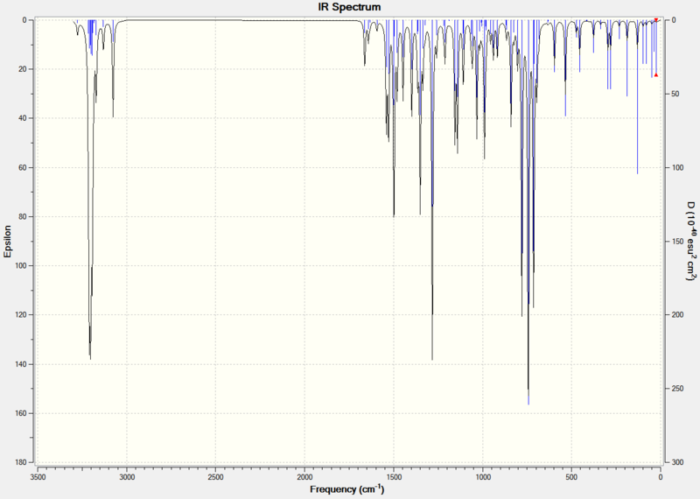
Task: Click tip of strong peak near 3200 cm-1
Action: pos(90,358)
